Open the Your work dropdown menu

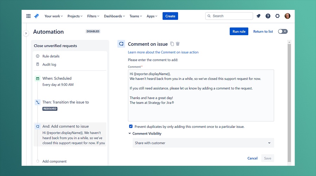(54, 16)
